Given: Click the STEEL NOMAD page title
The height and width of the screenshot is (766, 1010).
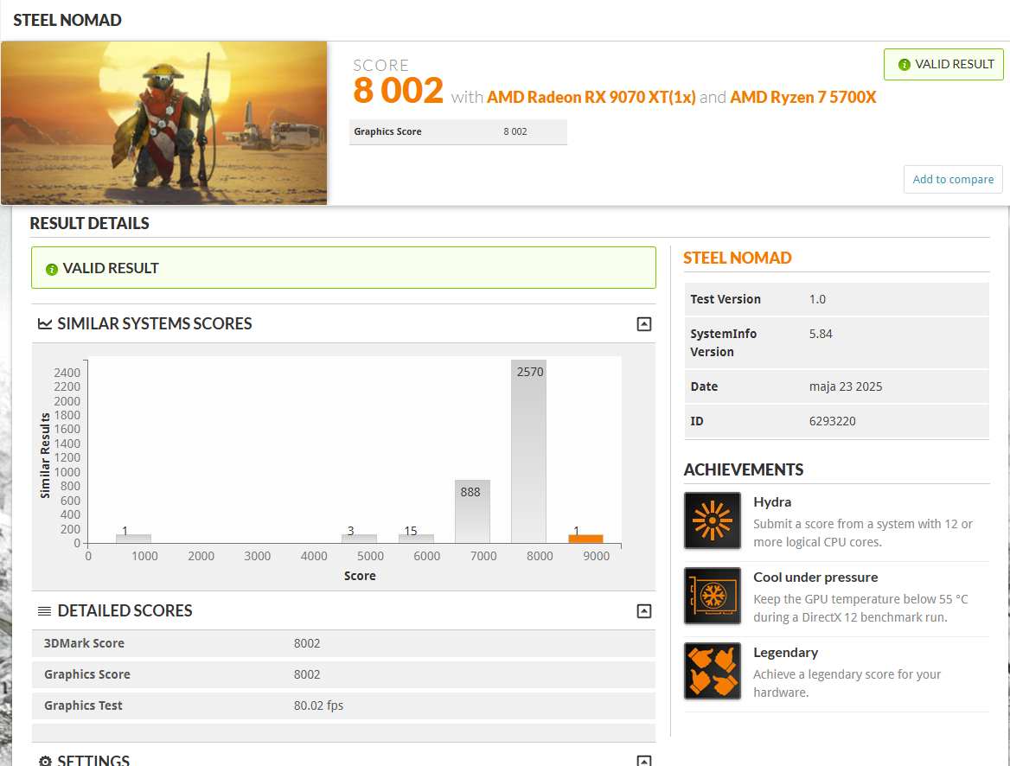Looking at the screenshot, I should 67,21.
